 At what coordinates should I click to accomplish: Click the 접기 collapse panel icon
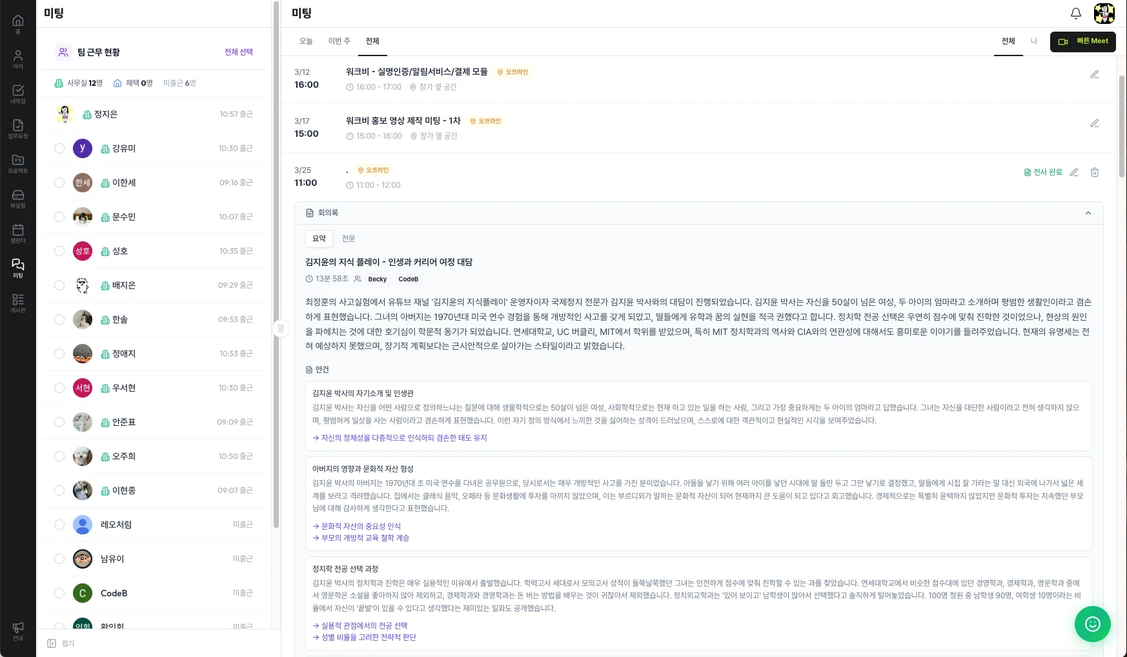52,643
